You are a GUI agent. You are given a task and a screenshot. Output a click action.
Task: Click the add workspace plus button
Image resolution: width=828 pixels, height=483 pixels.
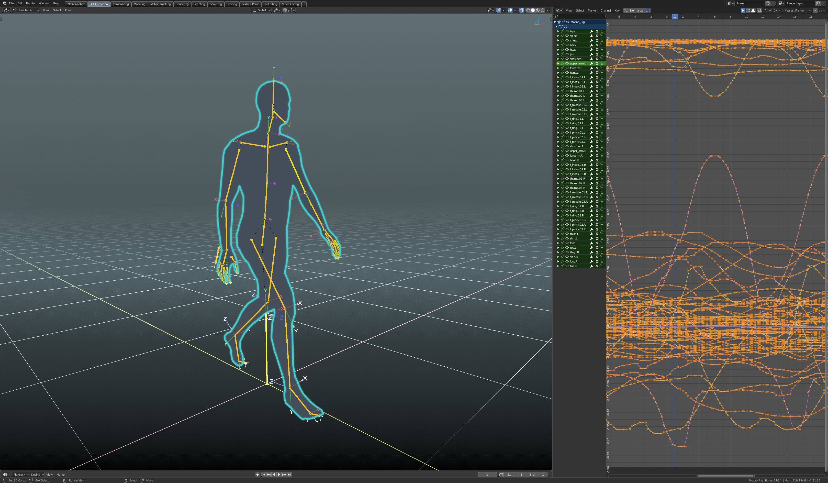(x=304, y=4)
